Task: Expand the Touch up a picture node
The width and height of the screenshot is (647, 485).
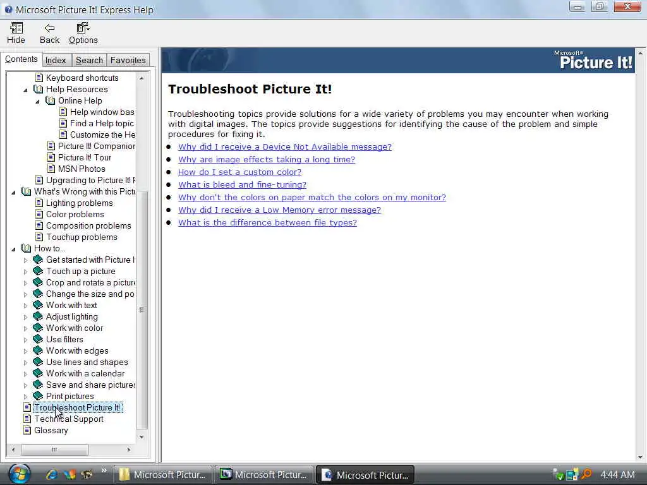Action: tap(25, 272)
